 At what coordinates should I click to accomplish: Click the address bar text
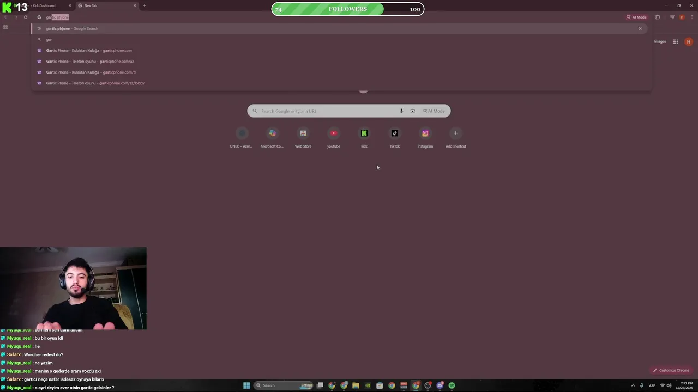(x=57, y=17)
